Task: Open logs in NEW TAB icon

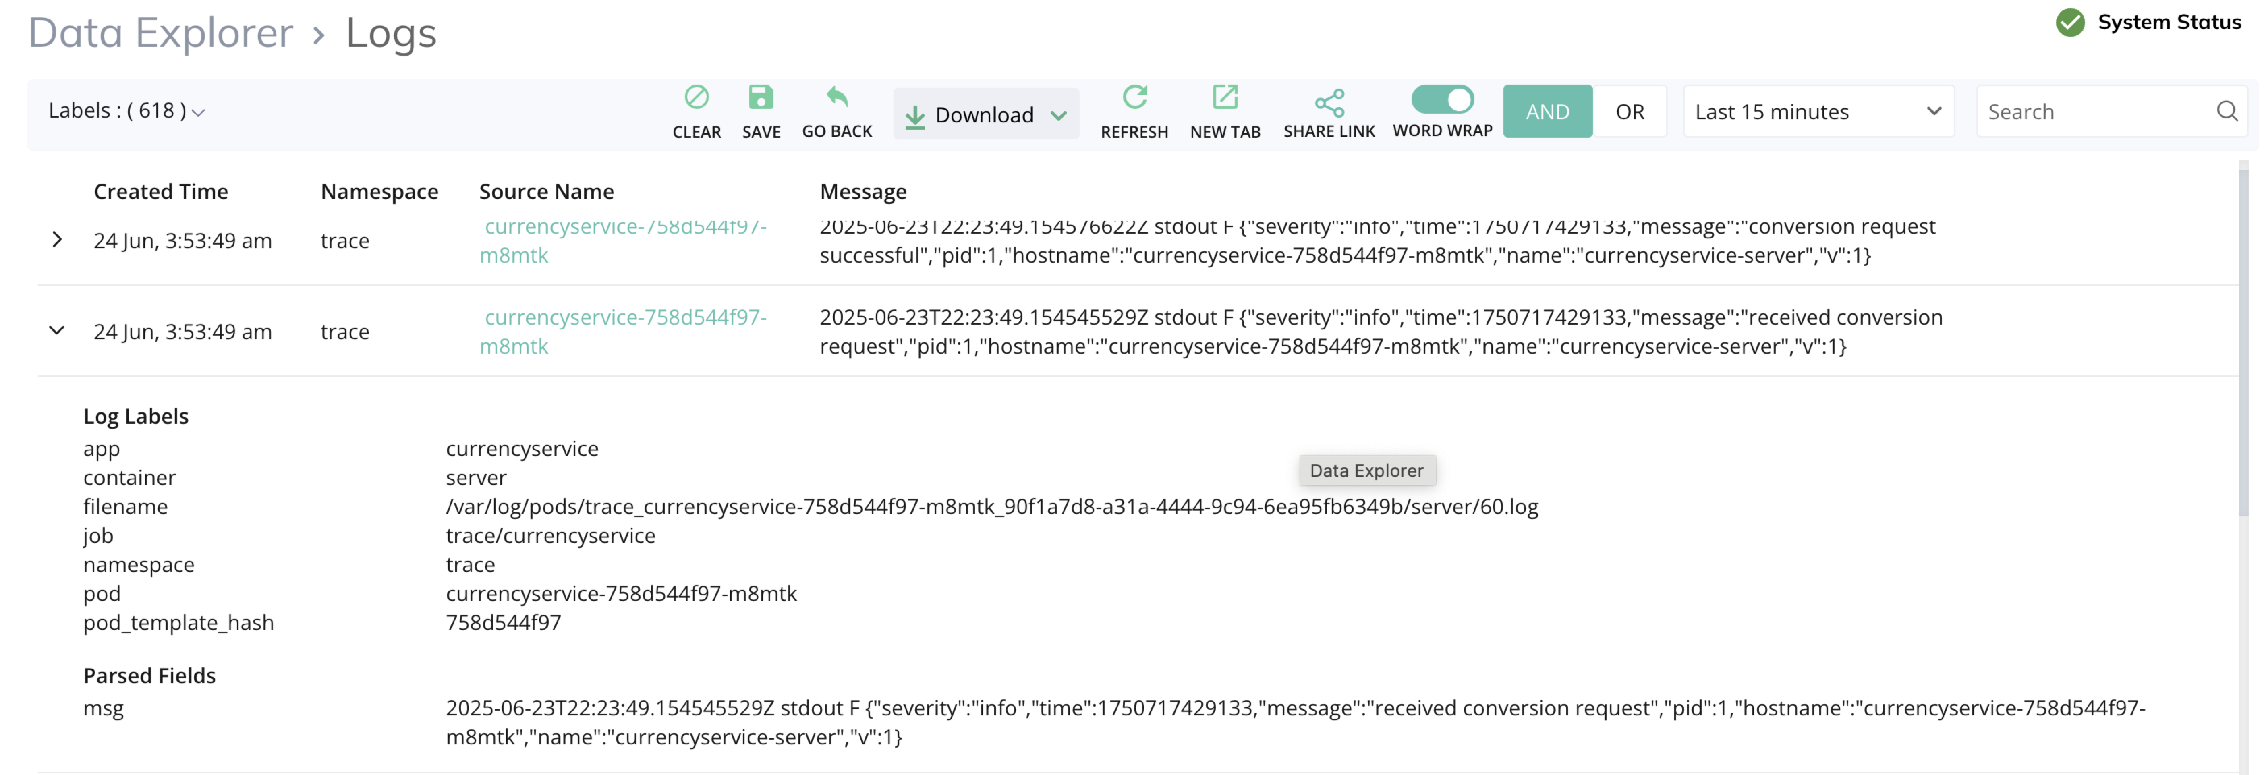Action: coord(1224,97)
